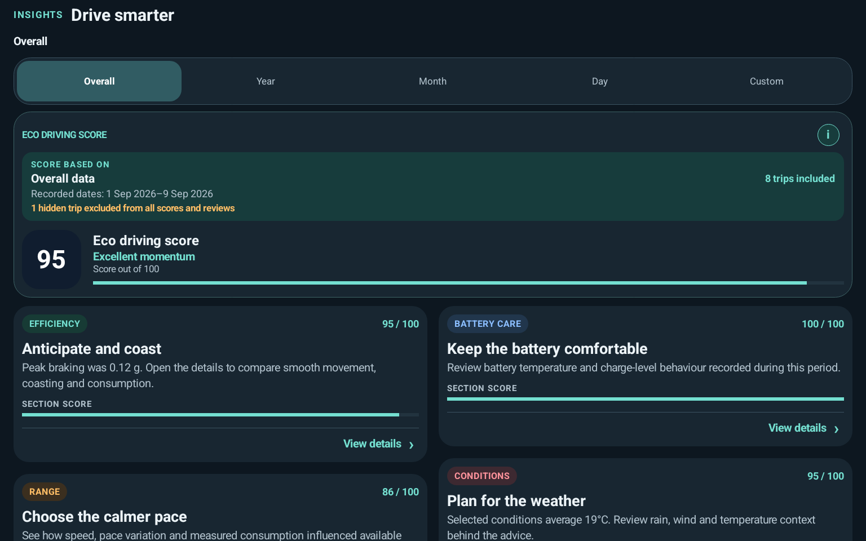Screen dimensions: 866x541
Task: Click the eco driving score progress bar
Action: pos(468,283)
